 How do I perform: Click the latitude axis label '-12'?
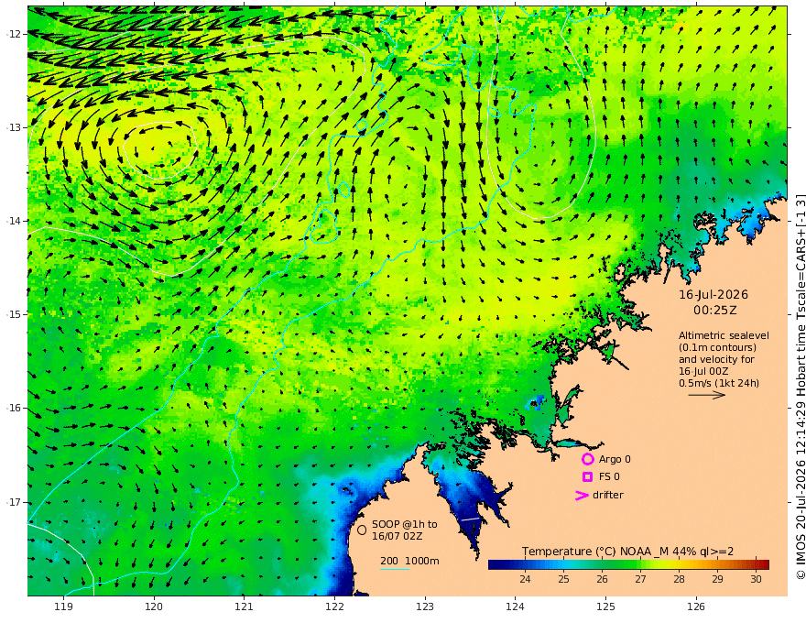(x=14, y=34)
